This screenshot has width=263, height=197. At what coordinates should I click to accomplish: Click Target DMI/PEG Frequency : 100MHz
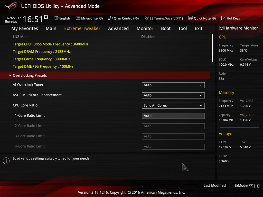[x=43, y=66]
